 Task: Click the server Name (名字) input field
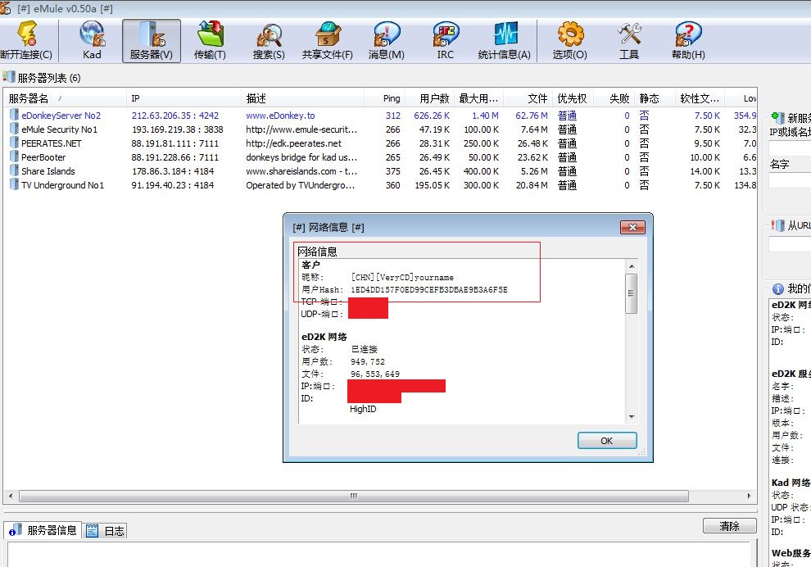click(x=790, y=180)
